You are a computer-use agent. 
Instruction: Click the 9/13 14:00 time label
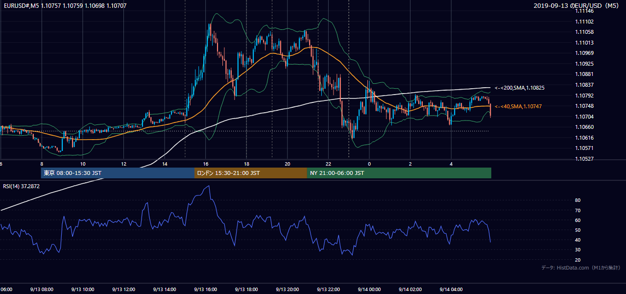[165, 290]
